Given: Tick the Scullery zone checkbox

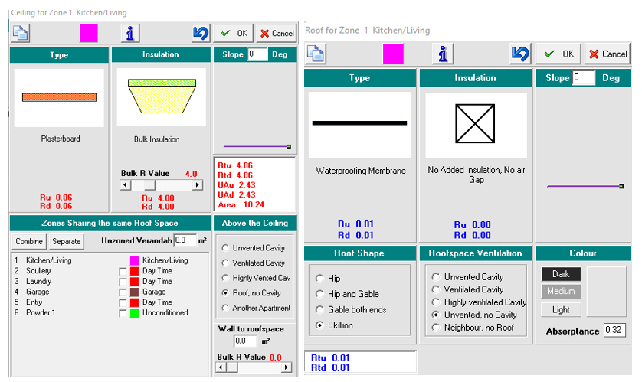Looking at the screenshot, I should coord(123,272).
